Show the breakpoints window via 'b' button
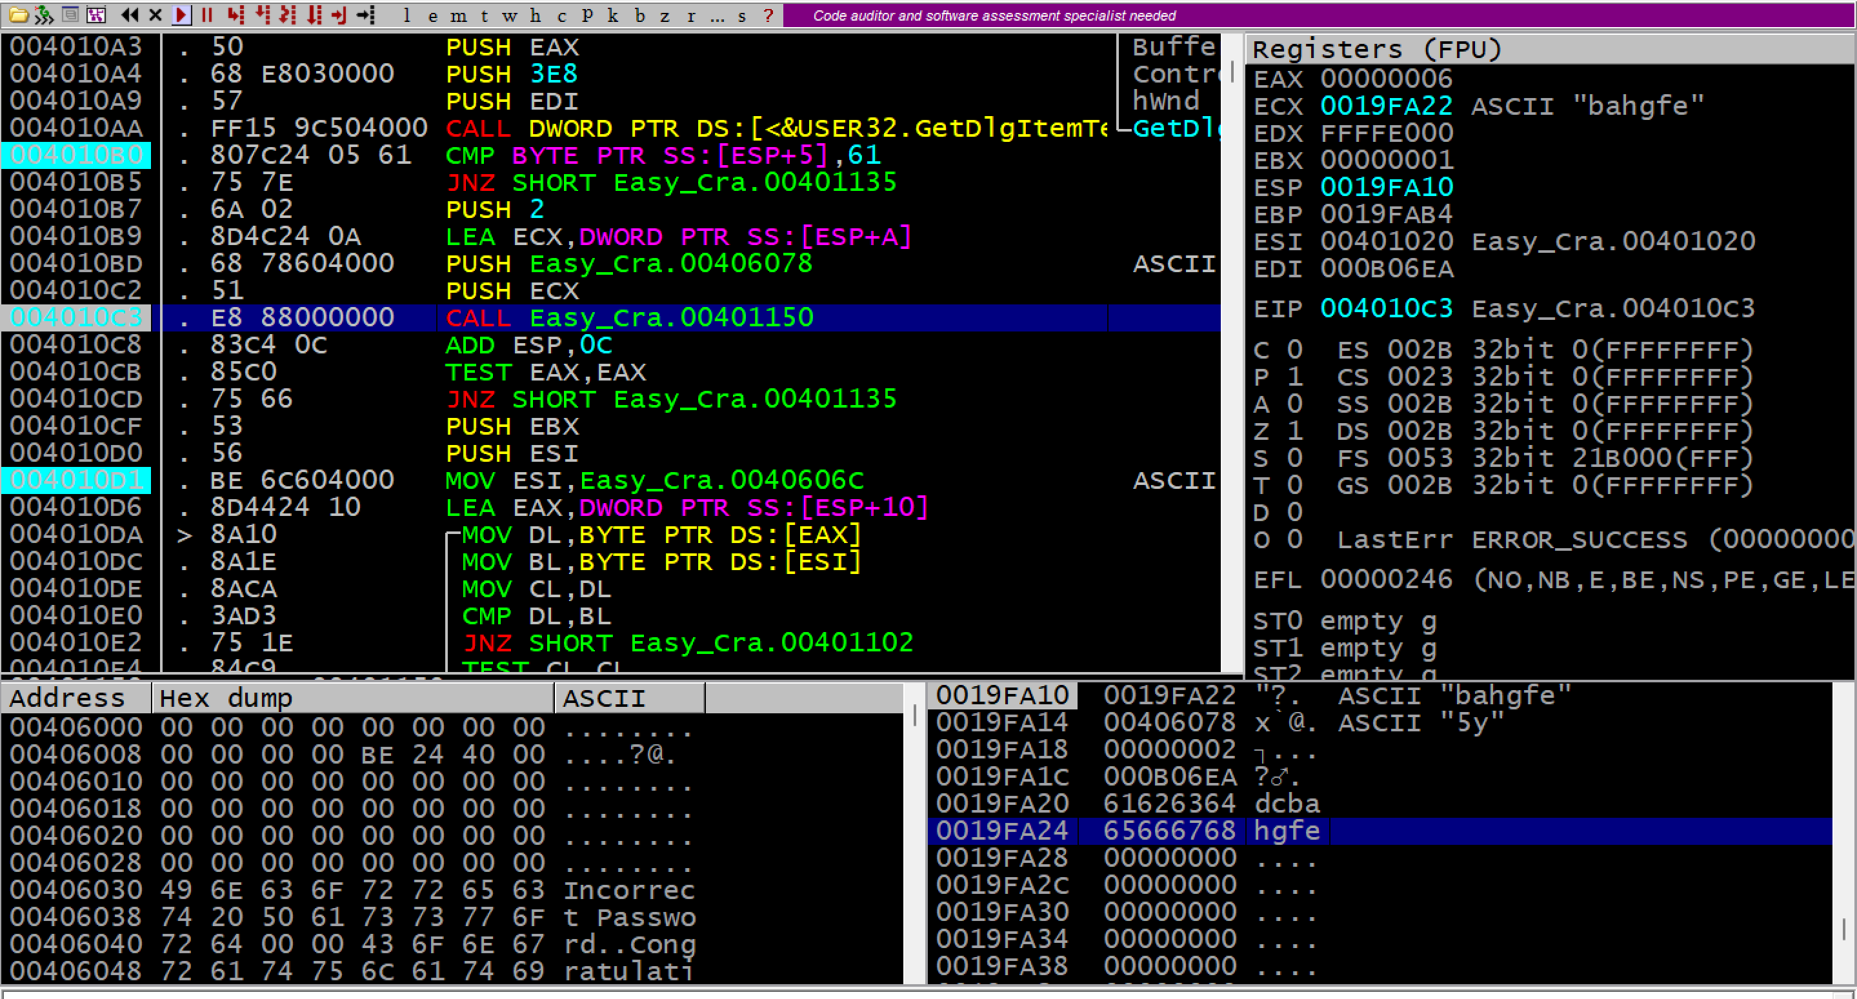The width and height of the screenshot is (1857, 999). coord(639,15)
